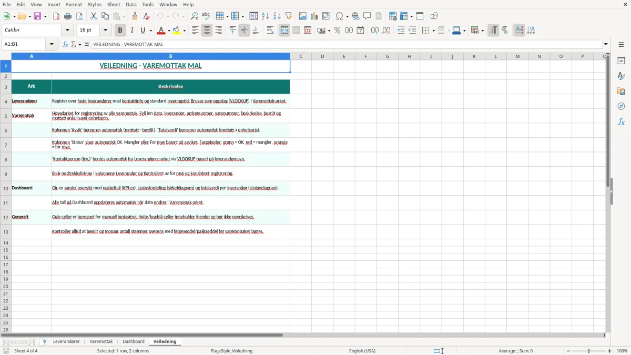631x355 pixels.
Task: Toggle Wrap Text
Action: pos(270,31)
